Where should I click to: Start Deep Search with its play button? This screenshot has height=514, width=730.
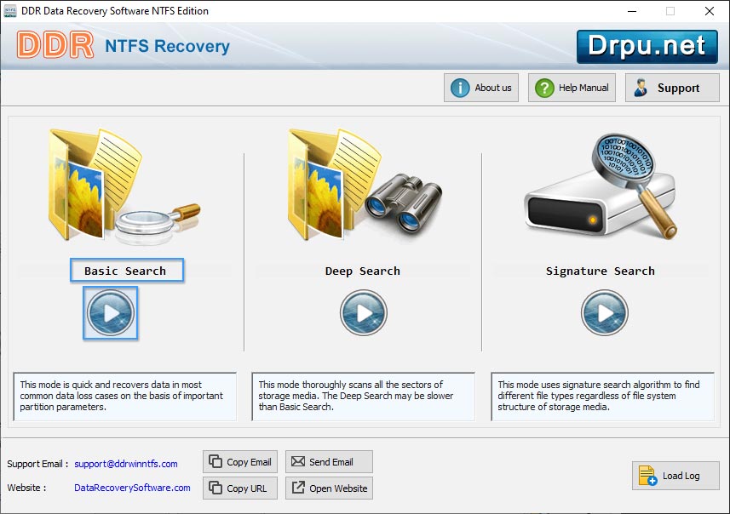click(x=363, y=313)
